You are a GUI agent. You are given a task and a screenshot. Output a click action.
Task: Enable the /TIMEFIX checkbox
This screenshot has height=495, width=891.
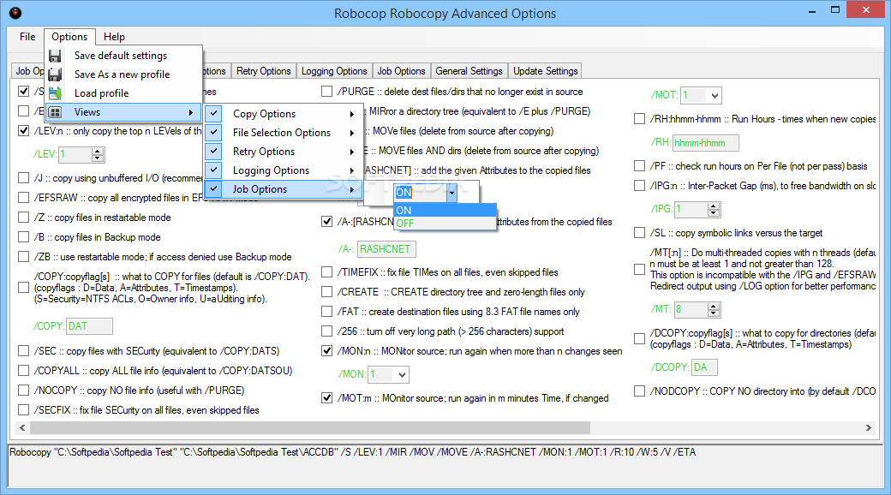coord(326,272)
